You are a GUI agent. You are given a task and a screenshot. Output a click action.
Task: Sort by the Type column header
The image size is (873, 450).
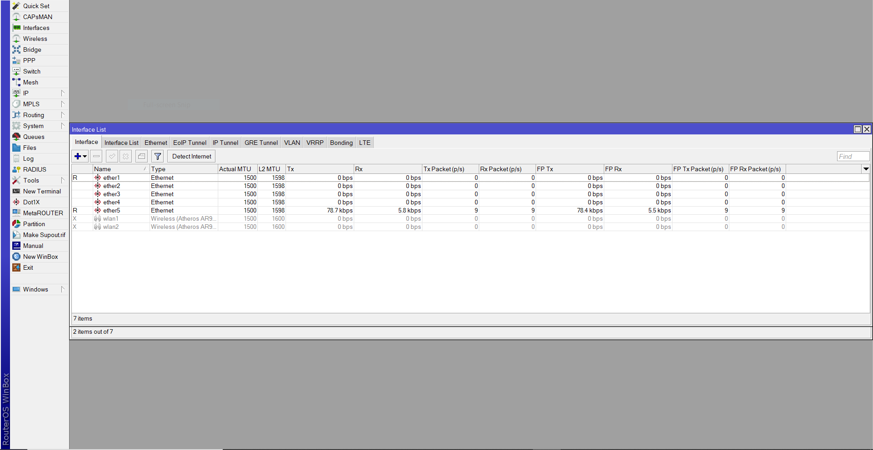coord(184,169)
